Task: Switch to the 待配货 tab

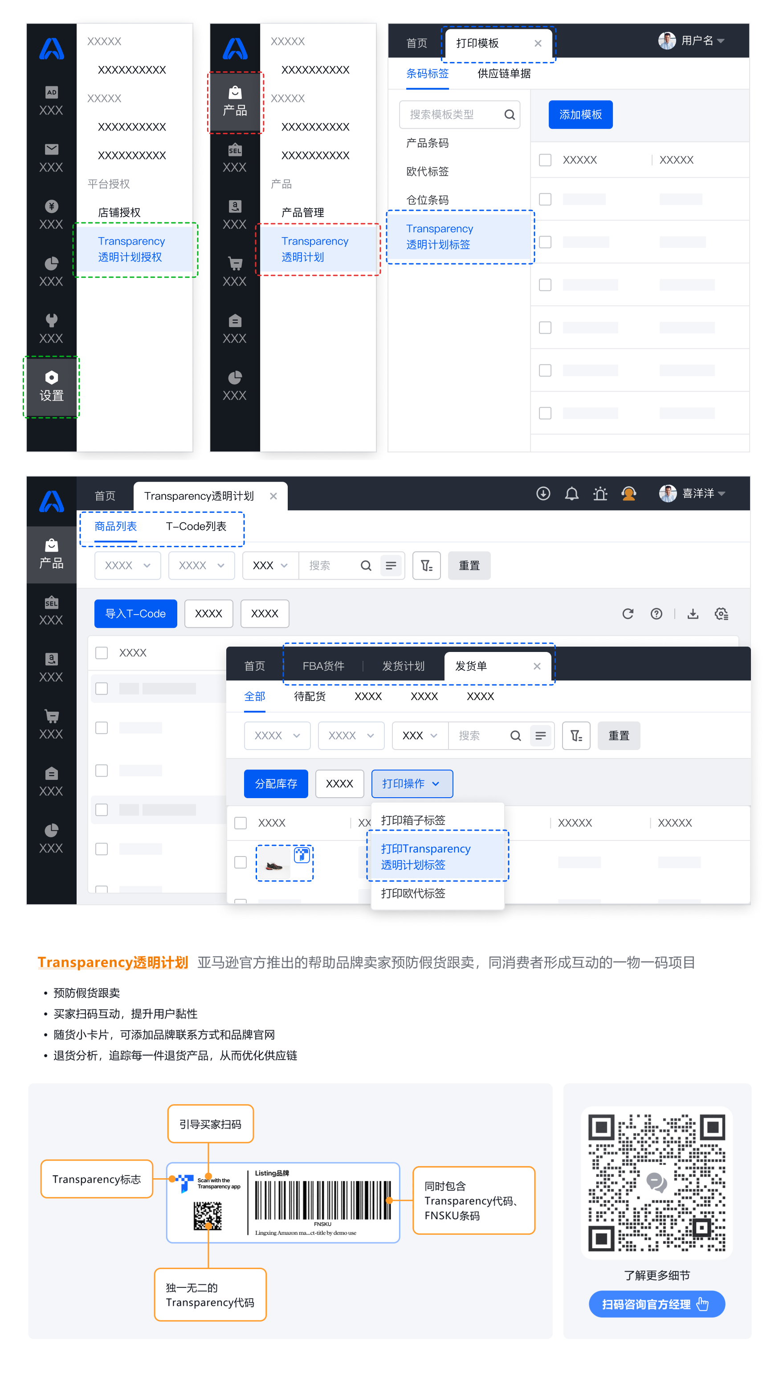Action: pos(309,696)
